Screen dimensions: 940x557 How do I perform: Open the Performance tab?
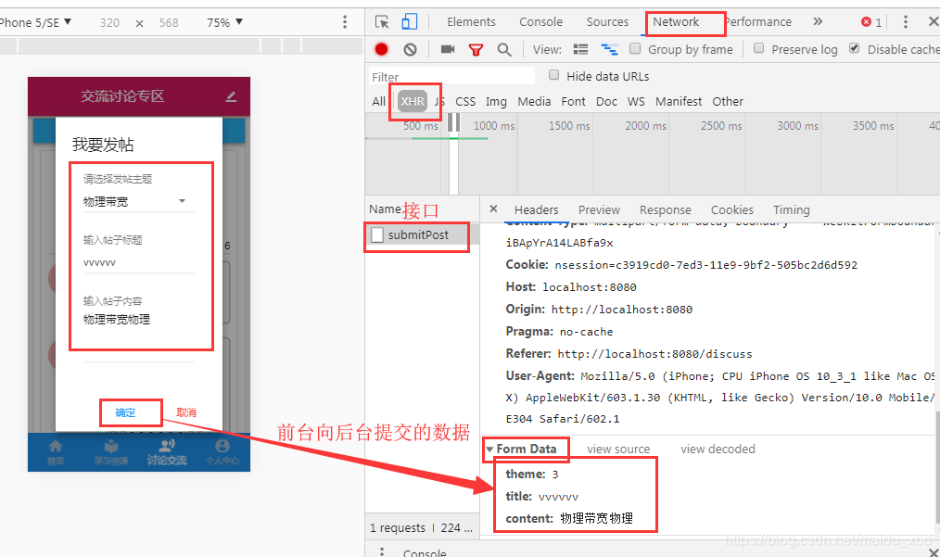(758, 22)
